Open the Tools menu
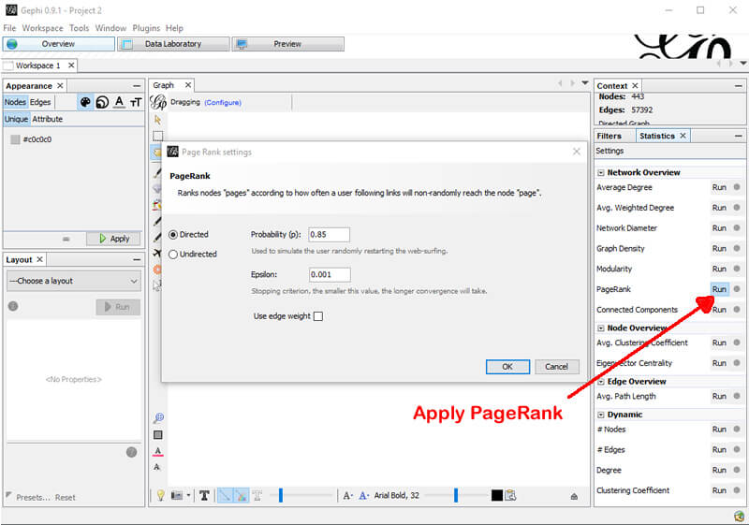The height and width of the screenshot is (525, 749). 80,28
